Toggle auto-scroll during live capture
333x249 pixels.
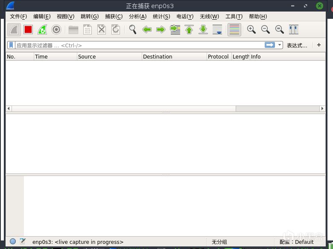[217, 29]
